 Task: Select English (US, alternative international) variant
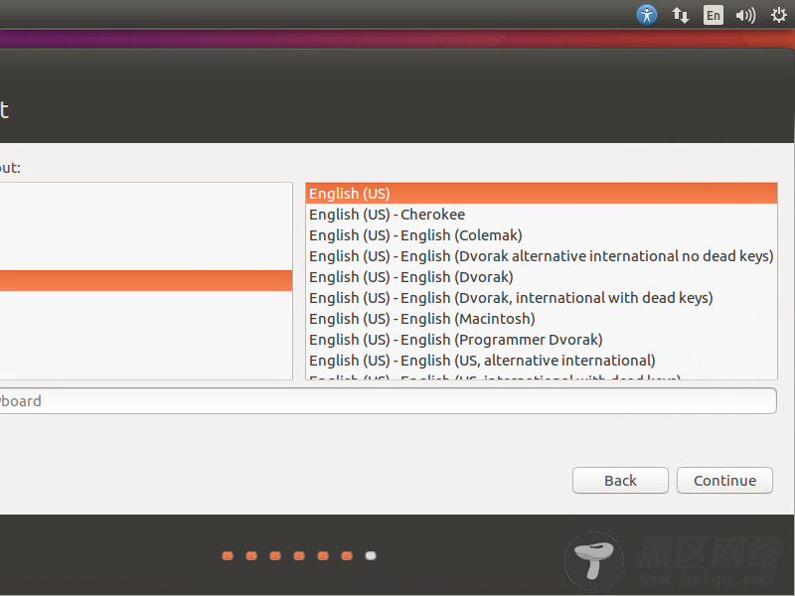[542, 360]
